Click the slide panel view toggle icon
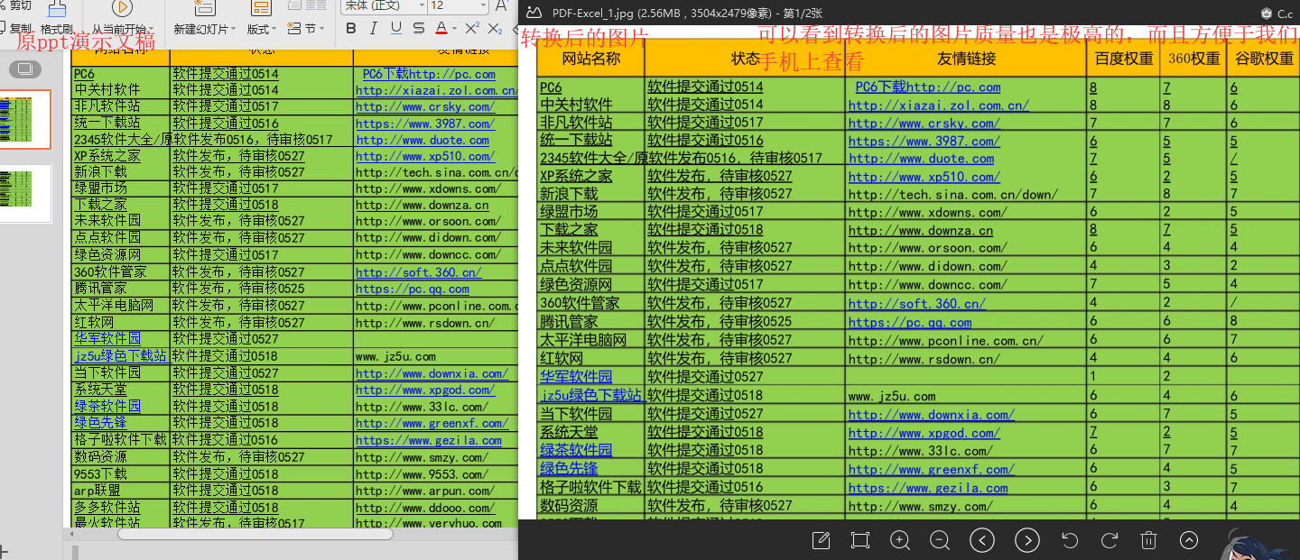The height and width of the screenshot is (560, 1300). (24, 69)
